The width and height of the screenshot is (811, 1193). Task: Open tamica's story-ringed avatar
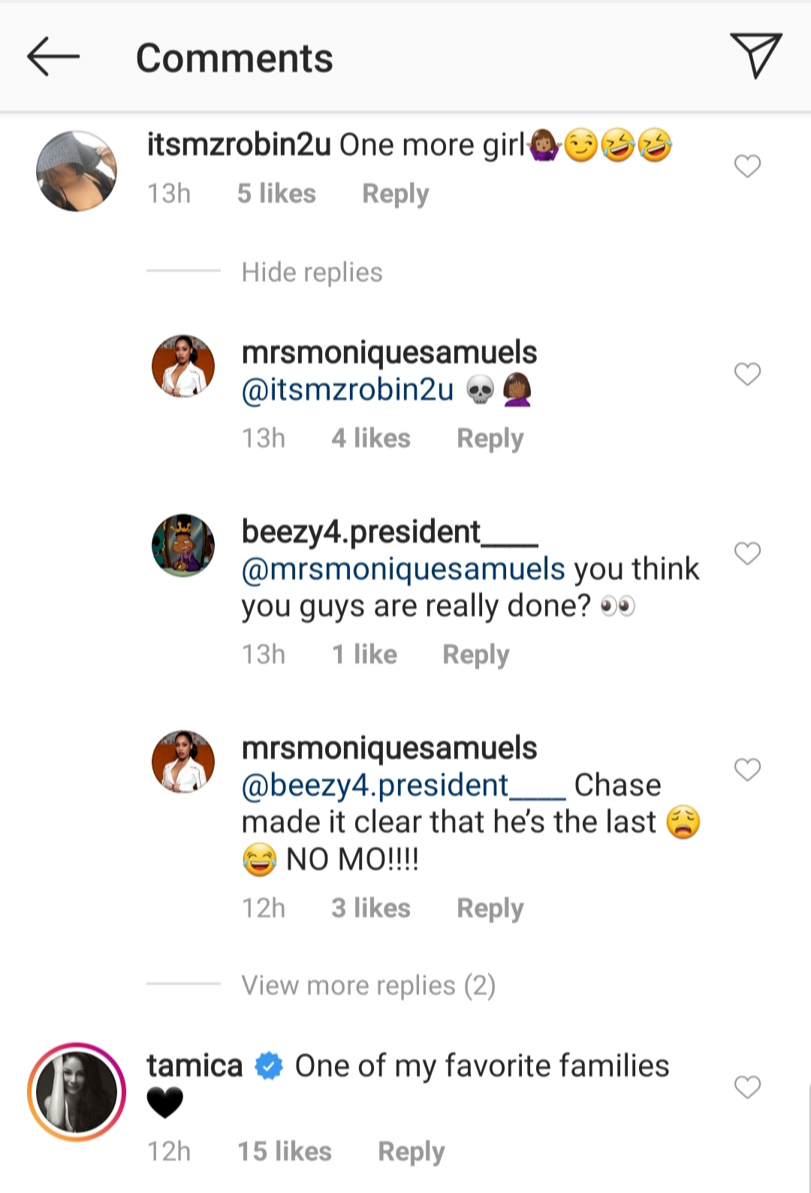tap(77, 1092)
